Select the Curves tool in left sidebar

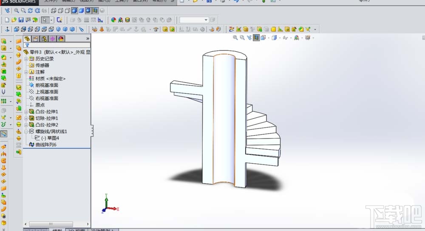3,124
